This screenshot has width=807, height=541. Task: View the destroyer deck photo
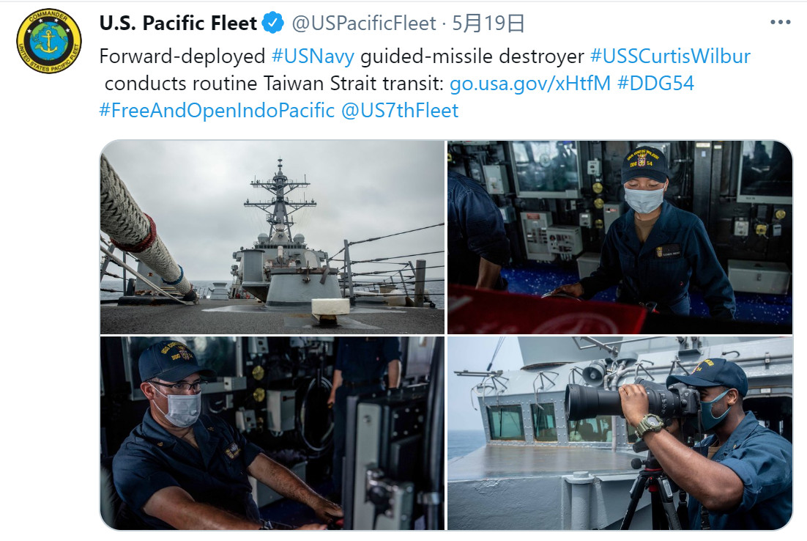272,237
